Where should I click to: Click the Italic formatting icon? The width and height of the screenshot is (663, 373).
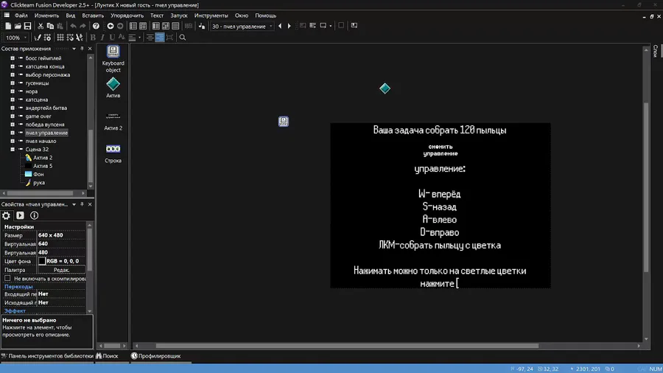(102, 38)
